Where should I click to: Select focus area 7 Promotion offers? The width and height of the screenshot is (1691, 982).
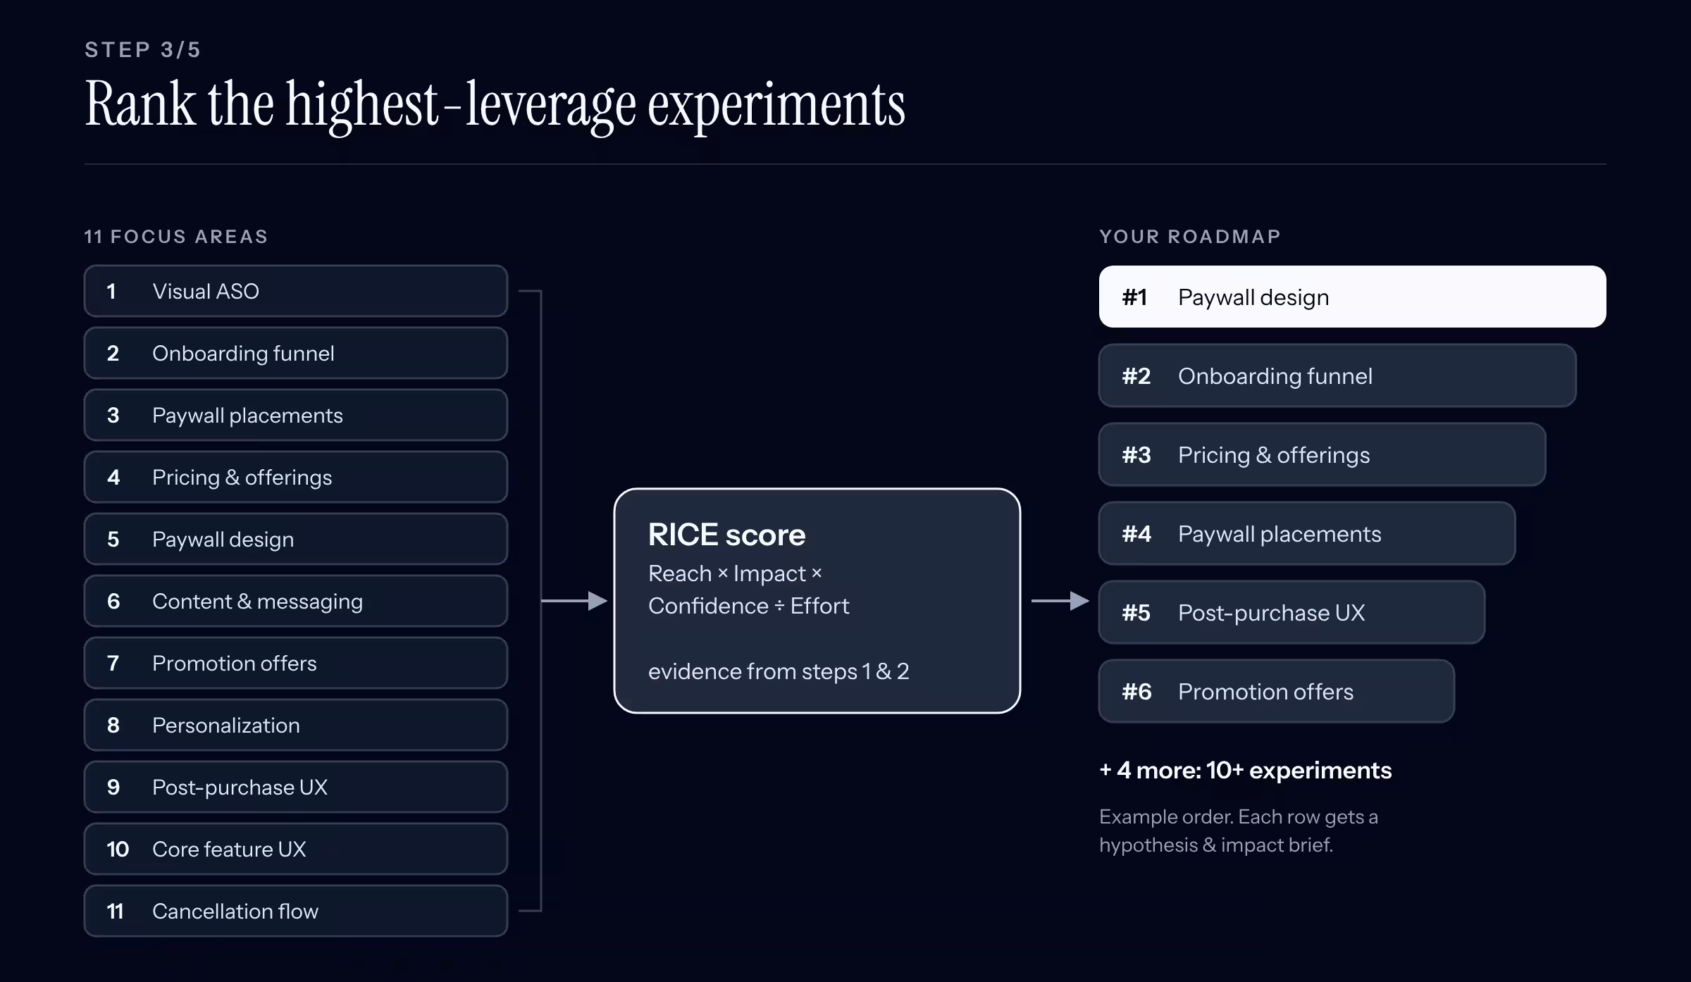click(x=296, y=663)
